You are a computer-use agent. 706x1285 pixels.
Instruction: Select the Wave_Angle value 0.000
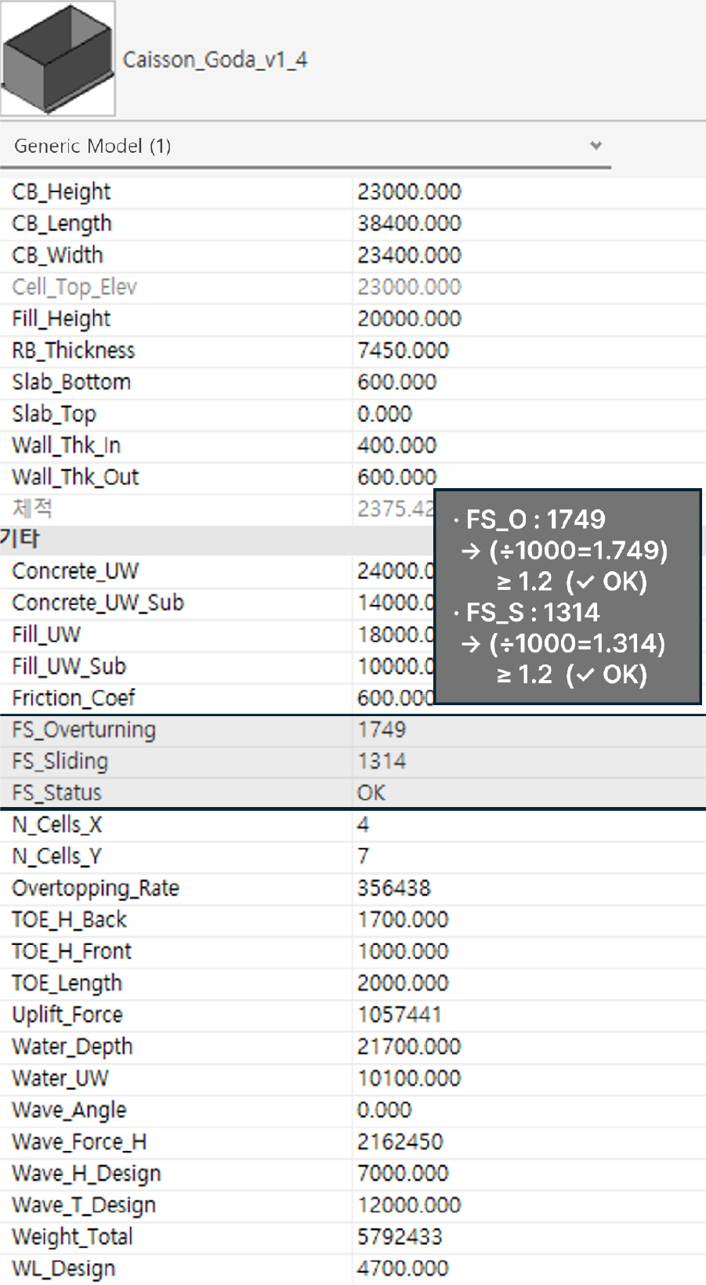pos(384,1110)
